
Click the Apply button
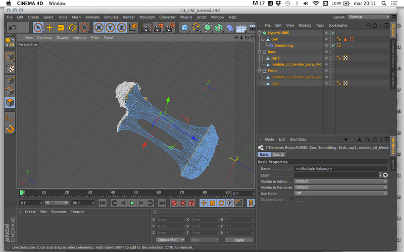(239, 240)
